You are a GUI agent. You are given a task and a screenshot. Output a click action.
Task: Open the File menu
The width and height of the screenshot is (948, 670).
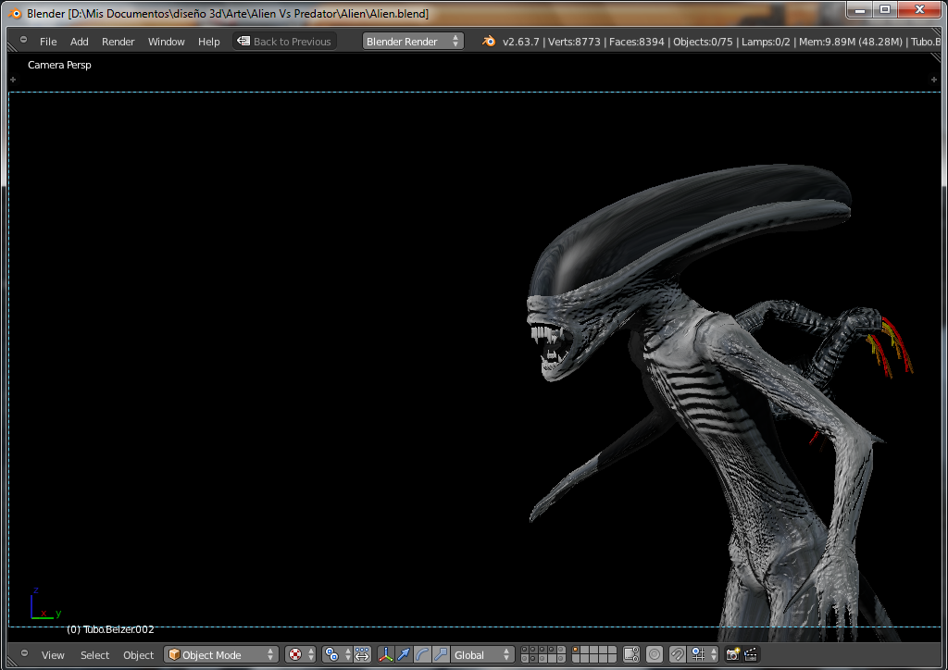click(x=48, y=42)
